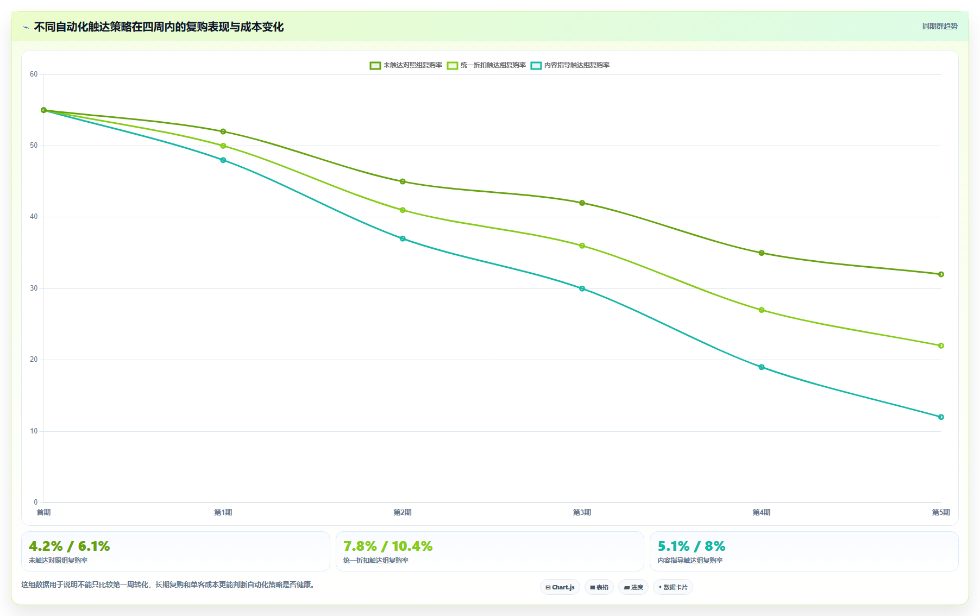Click the footnote starting with 这组数据用于说明
The height and width of the screenshot is (616, 980).
click(169, 585)
